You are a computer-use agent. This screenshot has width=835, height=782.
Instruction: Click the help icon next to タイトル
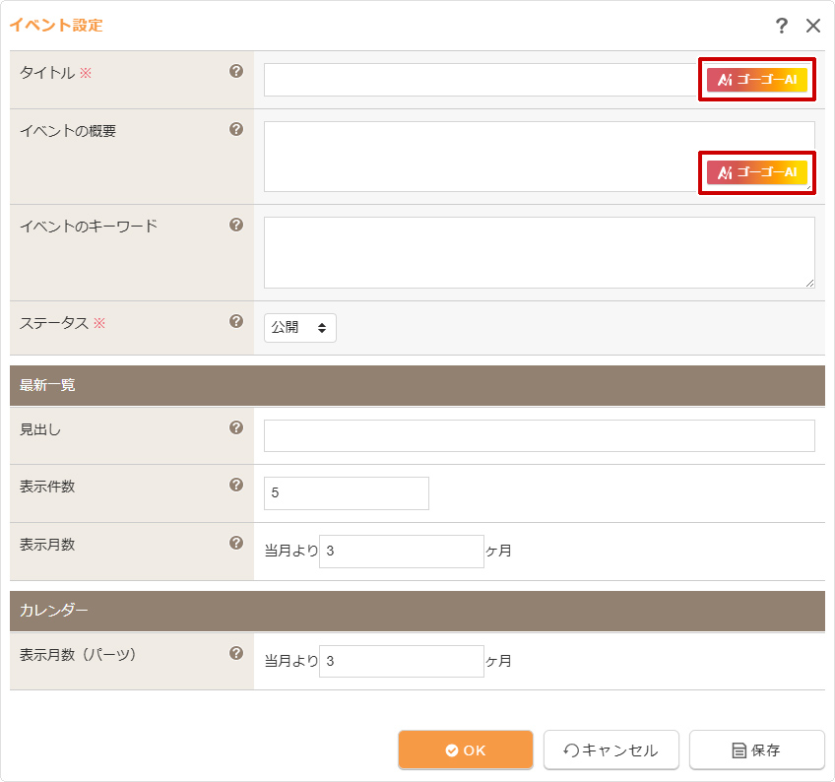coord(236,71)
